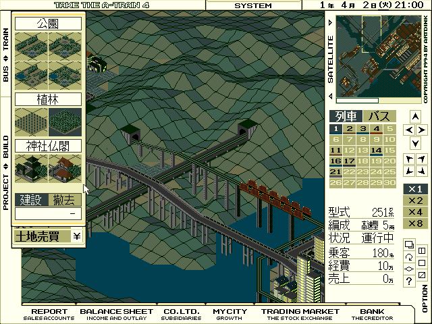Click the overlapping windows option icon

410,244
